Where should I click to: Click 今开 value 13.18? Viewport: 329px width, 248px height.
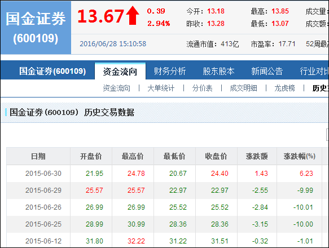coord(216,11)
